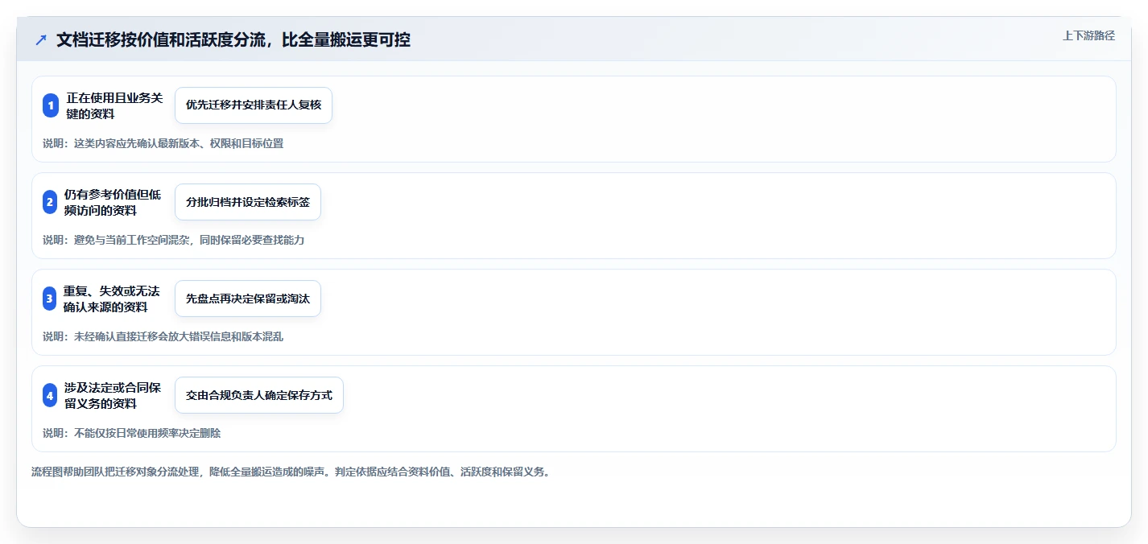Click the footer paragraph starting with 流程图帮助团队
This screenshot has height=544, width=1148.
pyautogui.click(x=291, y=472)
